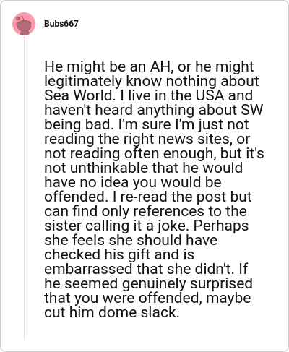Click the phrase 'have no idea you would be'
The height and width of the screenshot is (352, 289).
point(133,182)
